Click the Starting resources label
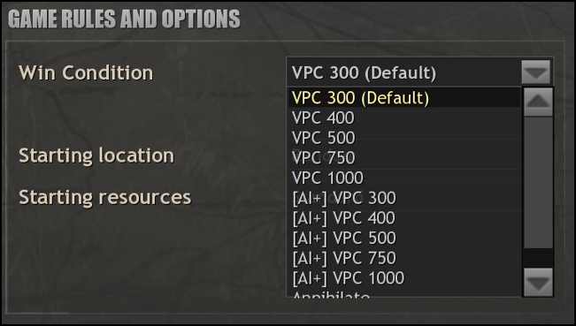576x326 pixels. 105,197
